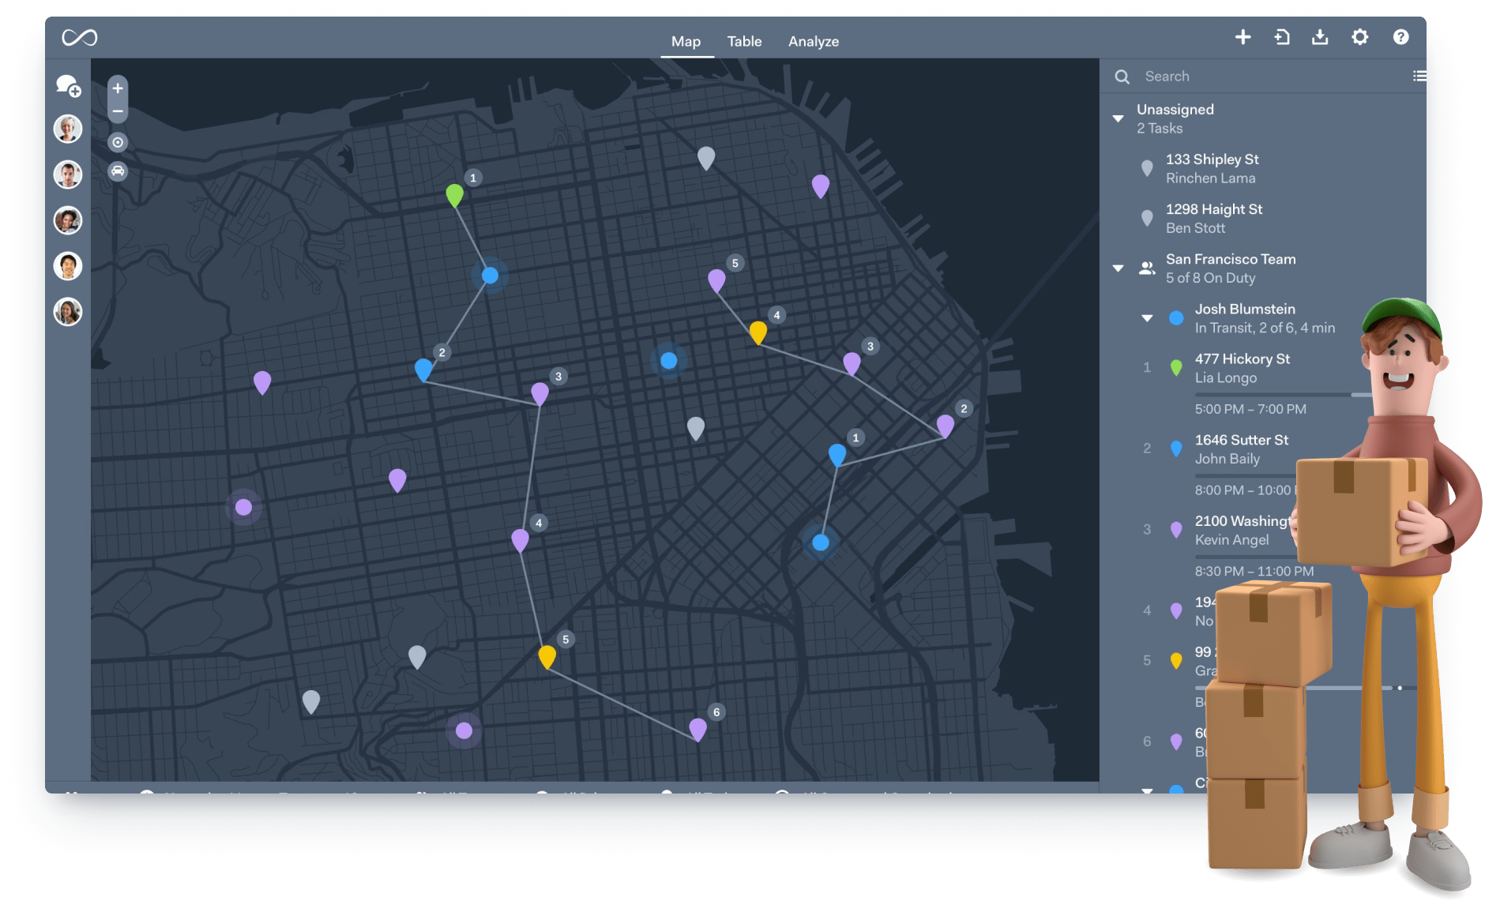Click the search magnifier in the sidebar

point(1122,76)
